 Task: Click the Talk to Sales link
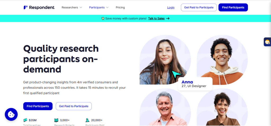[156, 18]
